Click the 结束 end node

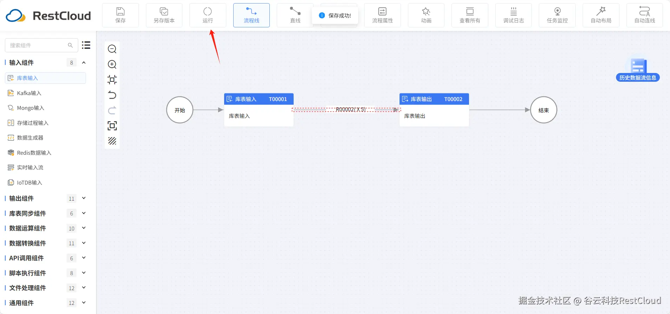click(544, 110)
